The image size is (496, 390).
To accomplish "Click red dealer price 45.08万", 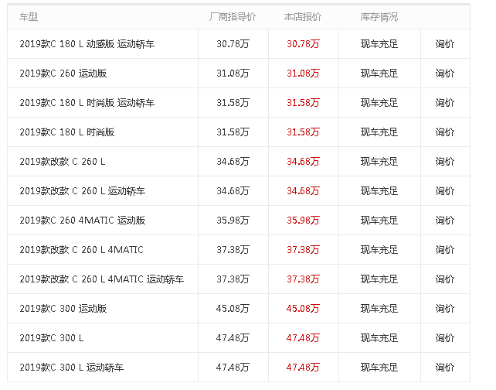I will [x=303, y=309].
